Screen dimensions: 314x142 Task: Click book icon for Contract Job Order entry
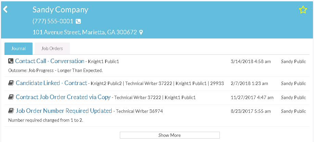11,97
